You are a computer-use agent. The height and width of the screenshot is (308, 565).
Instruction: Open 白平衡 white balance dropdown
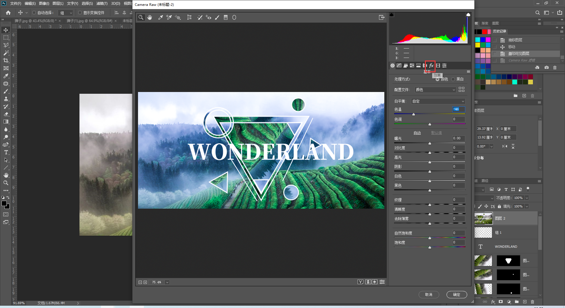click(x=438, y=101)
